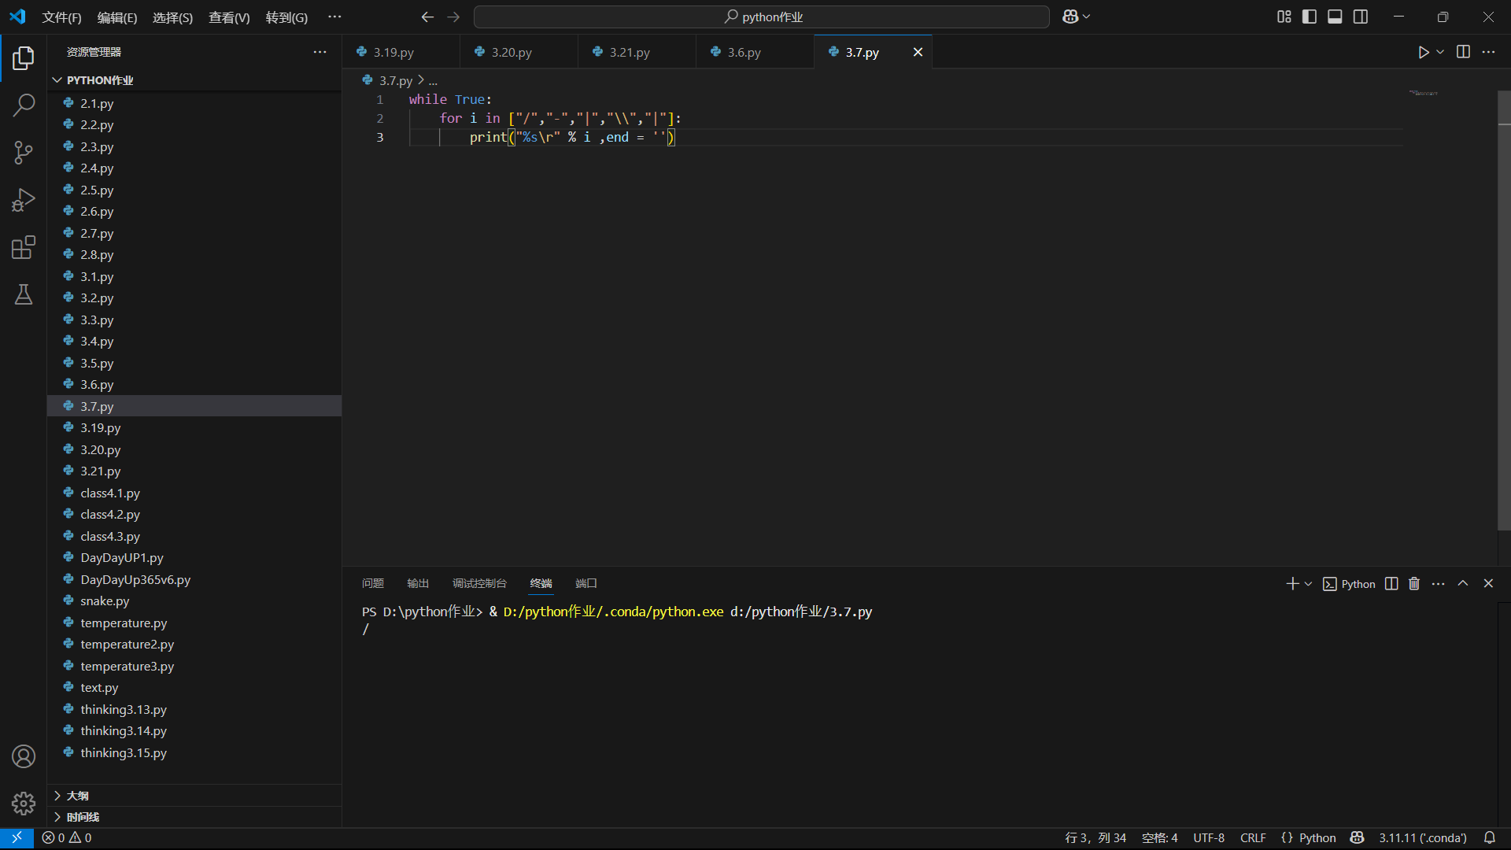Image resolution: width=1511 pixels, height=850 pixels.
Task: Run the Python file with play button
Action: click(x=1423, y=52)
